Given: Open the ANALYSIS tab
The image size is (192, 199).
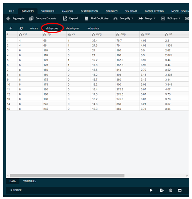Looking at the screenshot, I should (68, 11).
